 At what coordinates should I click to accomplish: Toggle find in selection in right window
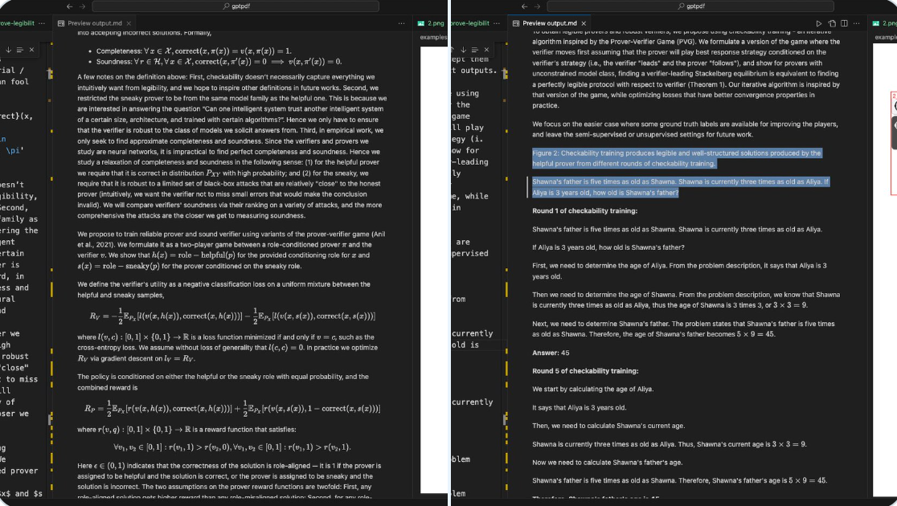475,50
